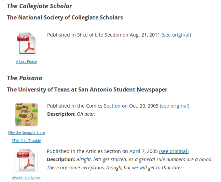Open the "What's in a Name" title link
Screen dimensions: 221x182
[26, 178]
